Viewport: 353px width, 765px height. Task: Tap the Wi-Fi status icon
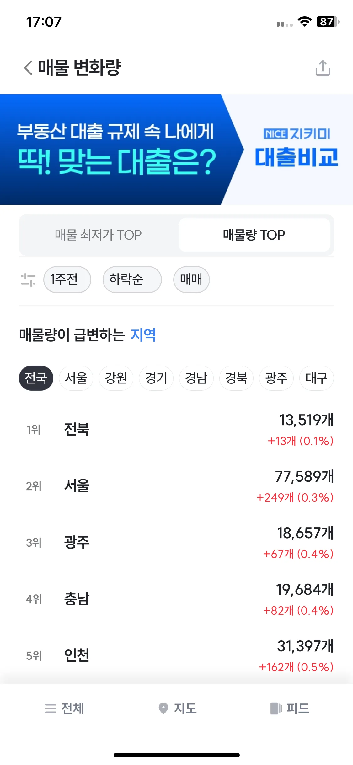304,22
